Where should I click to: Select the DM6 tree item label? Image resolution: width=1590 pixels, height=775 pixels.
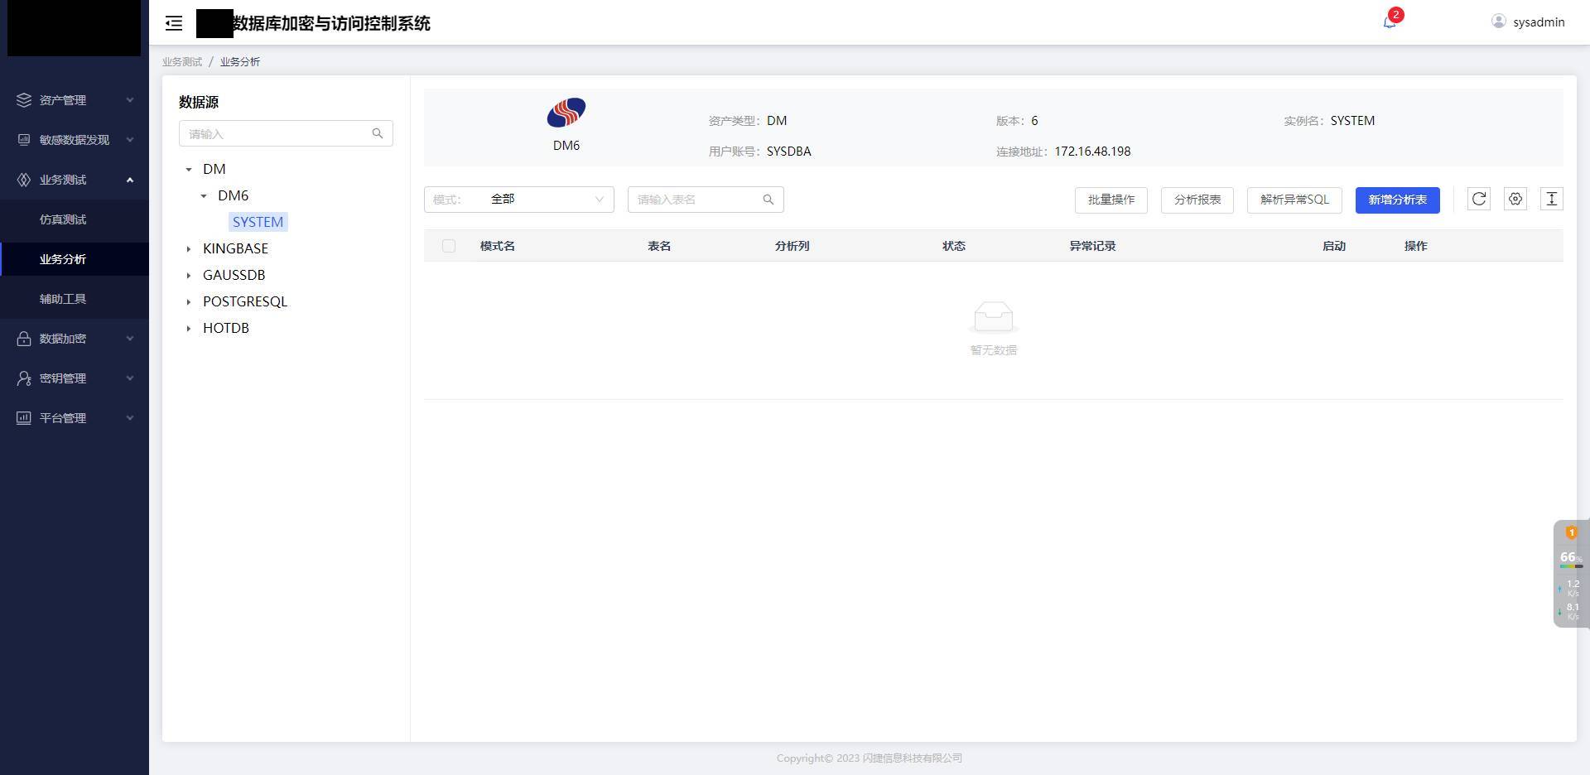233,195
